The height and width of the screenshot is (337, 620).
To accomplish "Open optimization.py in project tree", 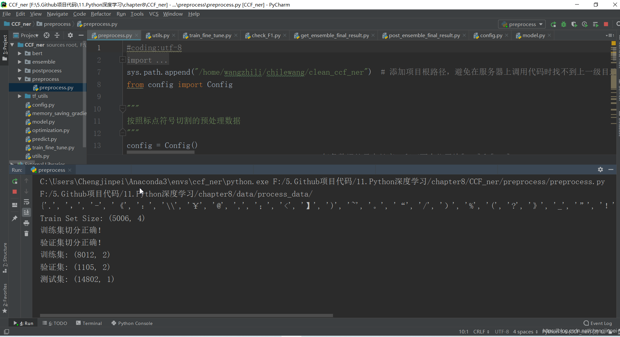I will click(50, 130).
